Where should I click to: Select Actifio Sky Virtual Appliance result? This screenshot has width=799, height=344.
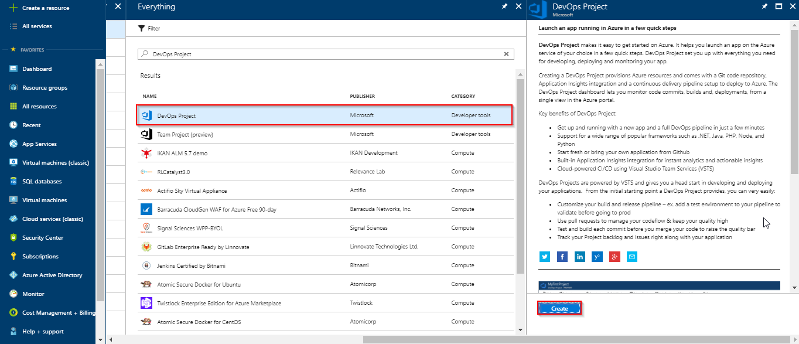coord(327,190)
